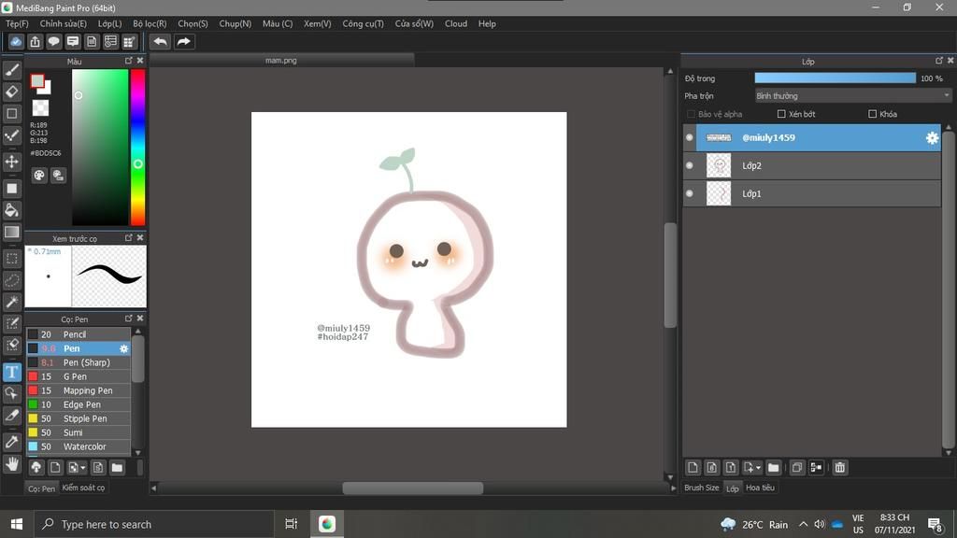This screenshot has width=957, height=538.
Task: Click the add brush folder icon
Action: click(x=117, y=468)
